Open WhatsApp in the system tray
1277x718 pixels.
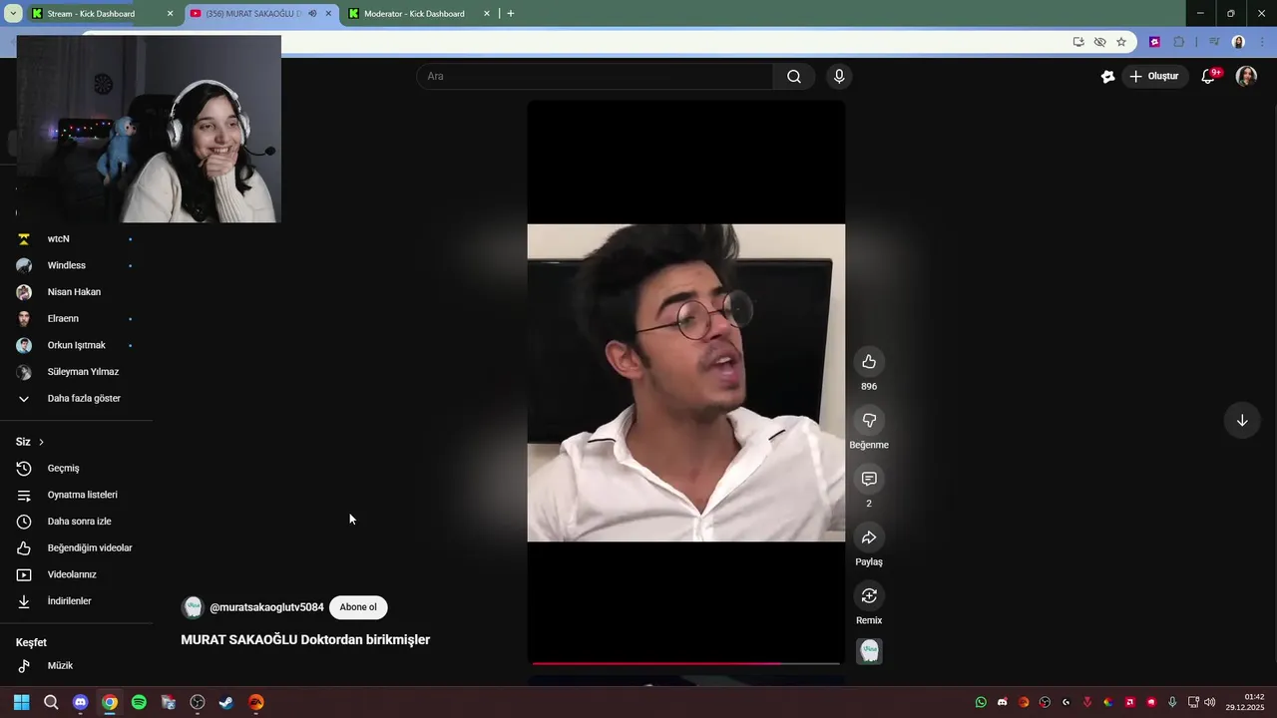tap(981, 702)
